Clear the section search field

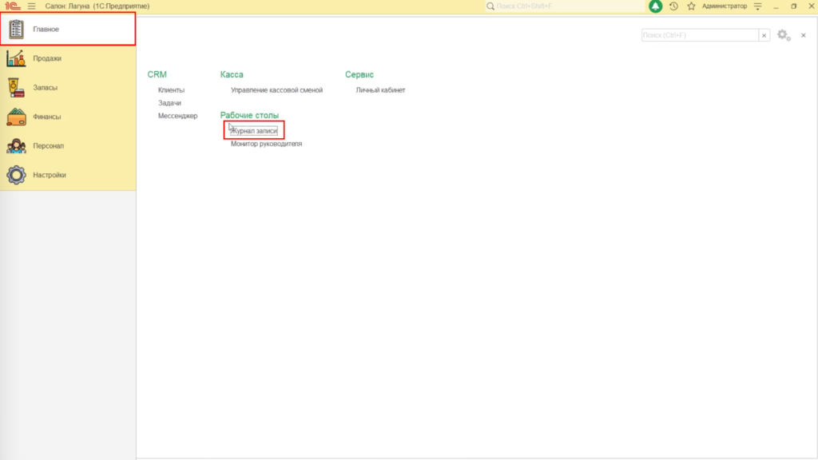[764, 35]
